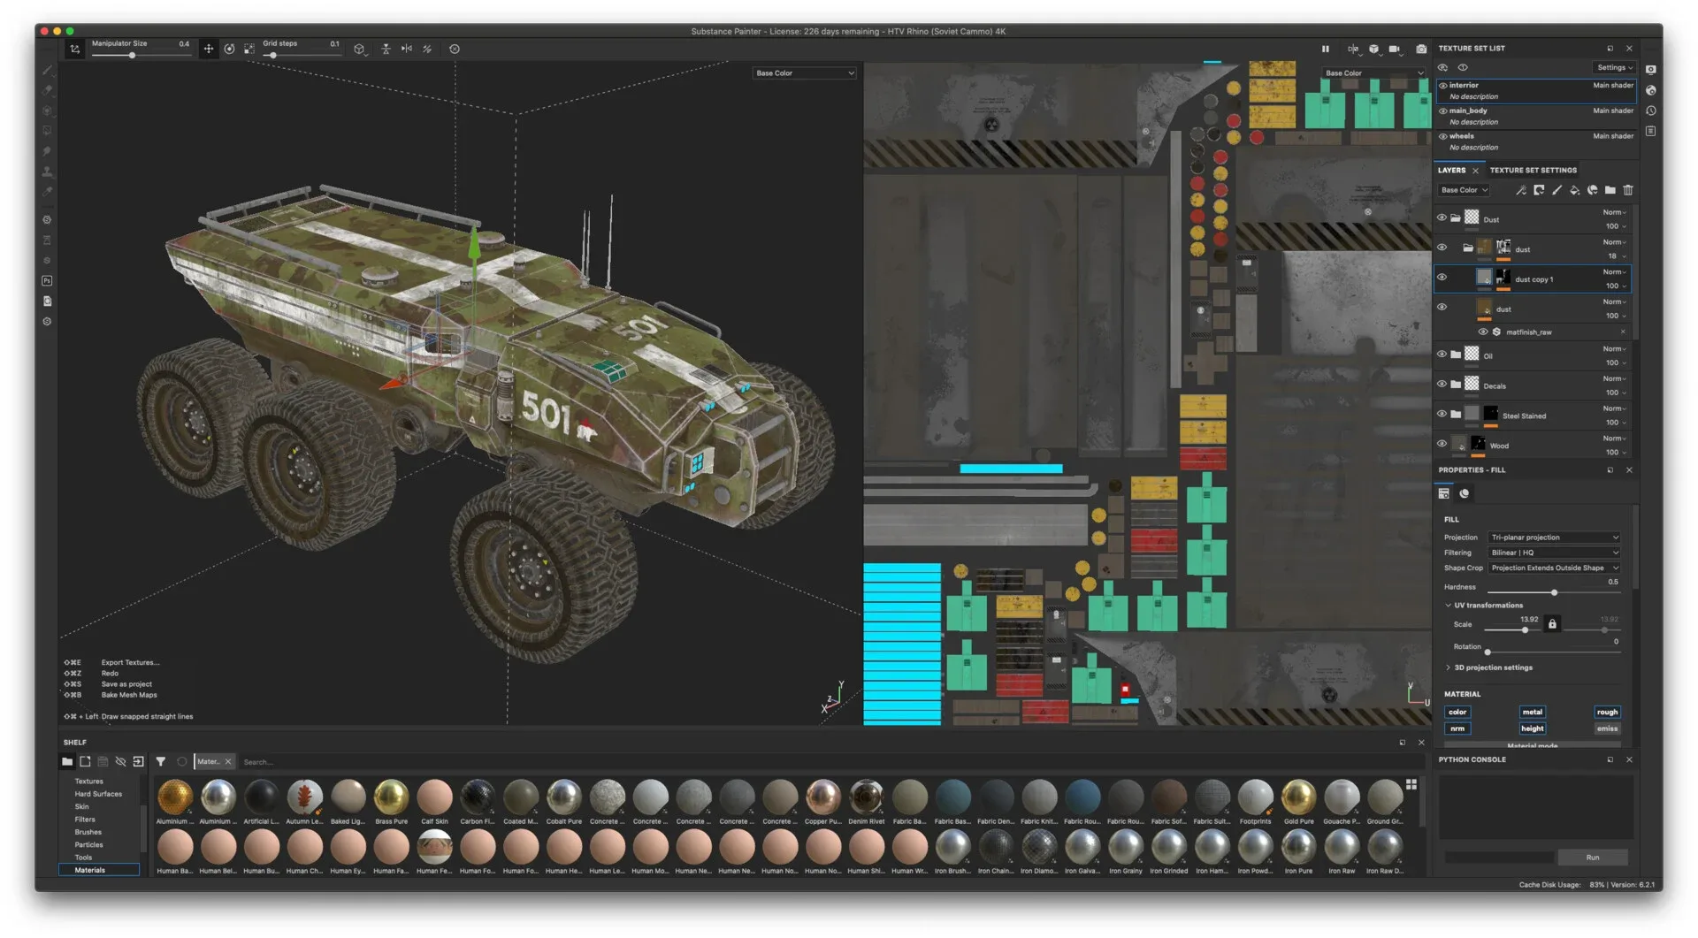Viewport: 1698px width, 938px height.
Task: Select the scale manipulator icon in toolbar
Action: pos(249,50)
